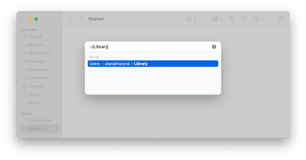Go forward with the toolbar forward arrow

pyautogui.click(x=81, y=19)
